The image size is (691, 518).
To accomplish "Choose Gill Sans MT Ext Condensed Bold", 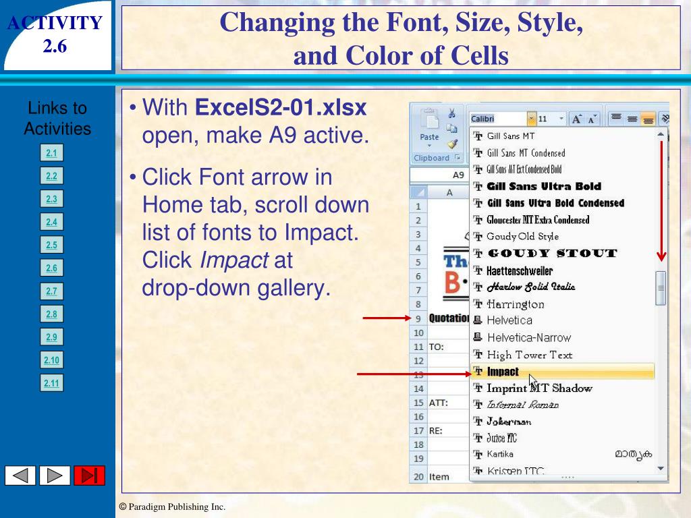I will point(563,169).
